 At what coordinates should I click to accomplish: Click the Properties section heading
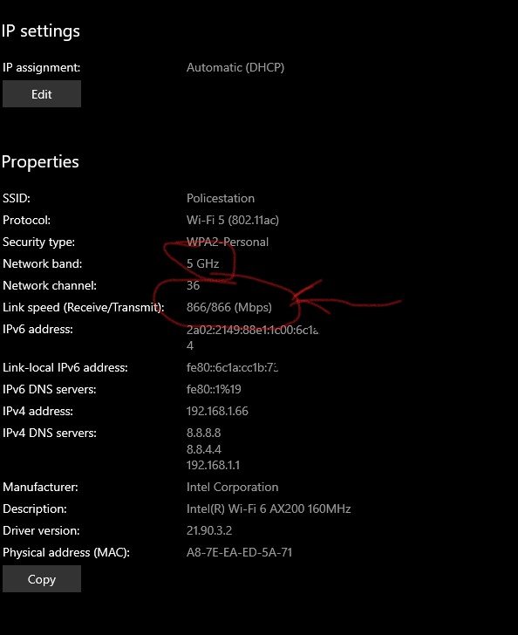[40, 162]
